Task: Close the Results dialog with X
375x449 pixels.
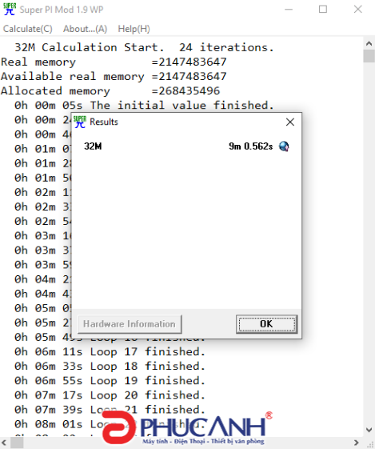Action: click(290, 122)
